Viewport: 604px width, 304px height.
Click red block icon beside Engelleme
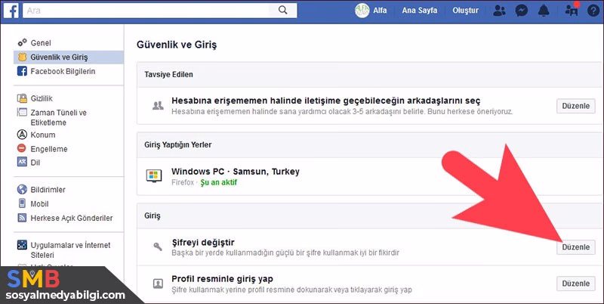pos(22,148)
